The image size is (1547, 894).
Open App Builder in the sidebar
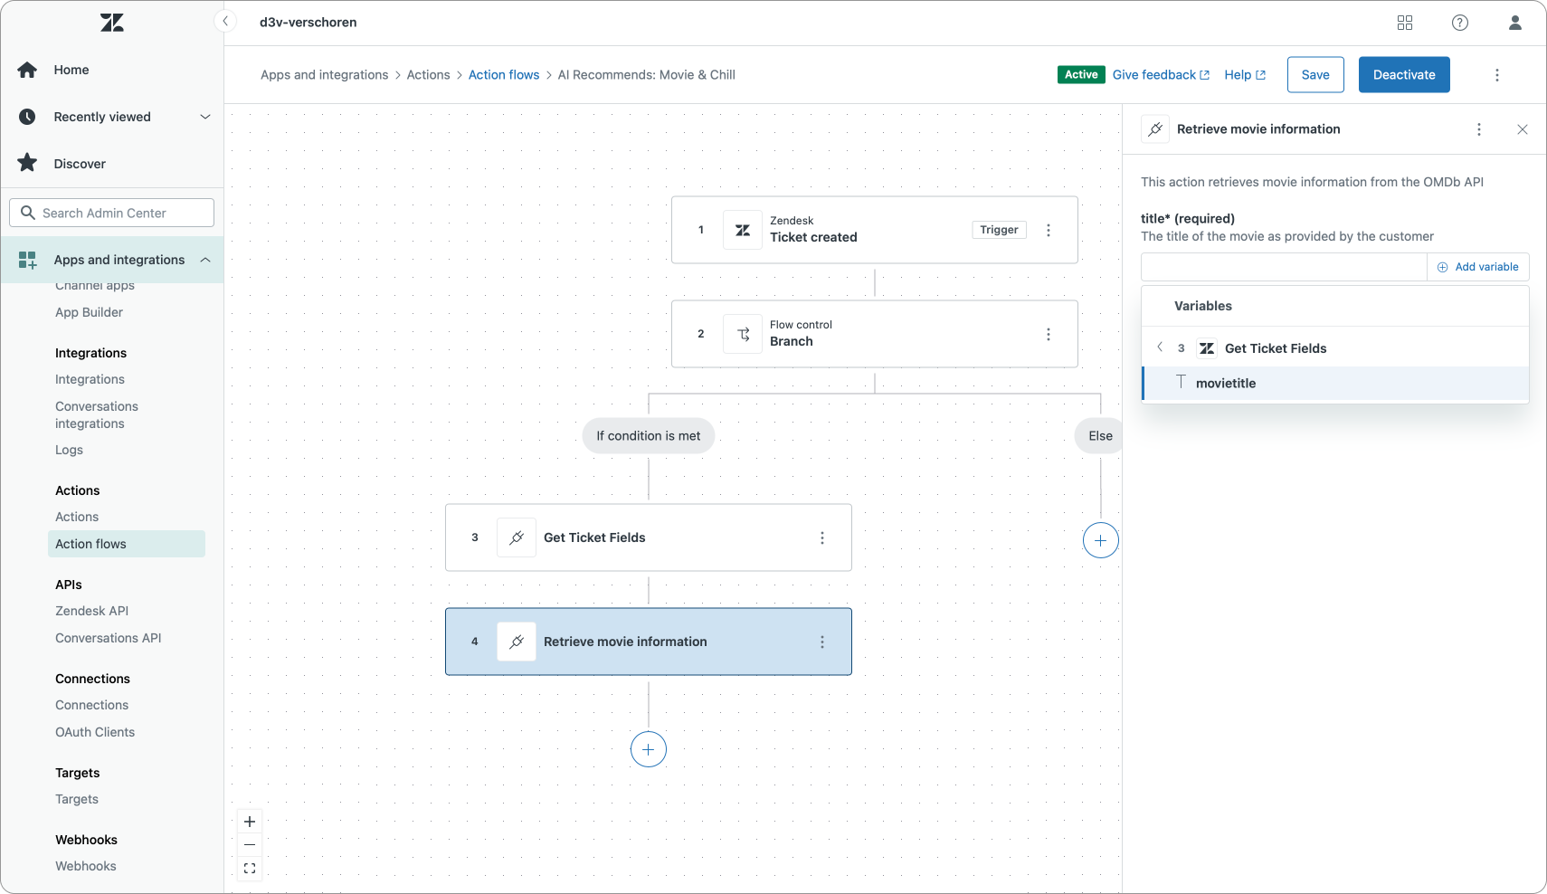(89, 312)
